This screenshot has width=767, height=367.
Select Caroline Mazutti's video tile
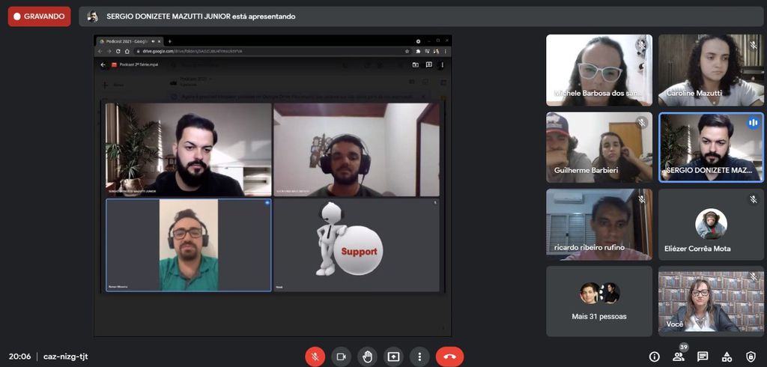[x=711, y=70]
